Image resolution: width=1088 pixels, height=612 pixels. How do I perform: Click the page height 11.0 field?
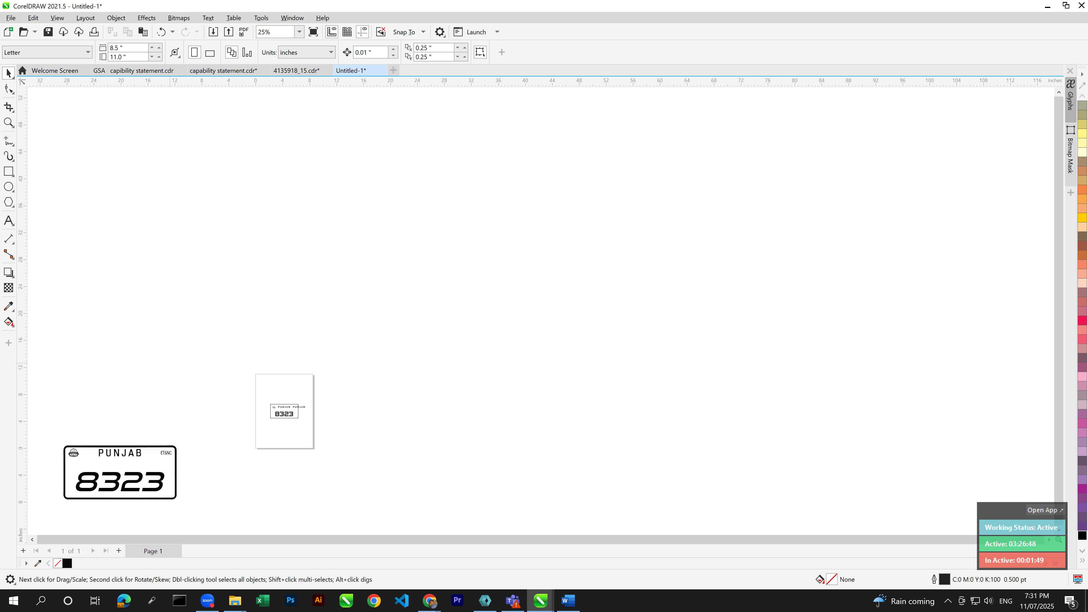128,57
